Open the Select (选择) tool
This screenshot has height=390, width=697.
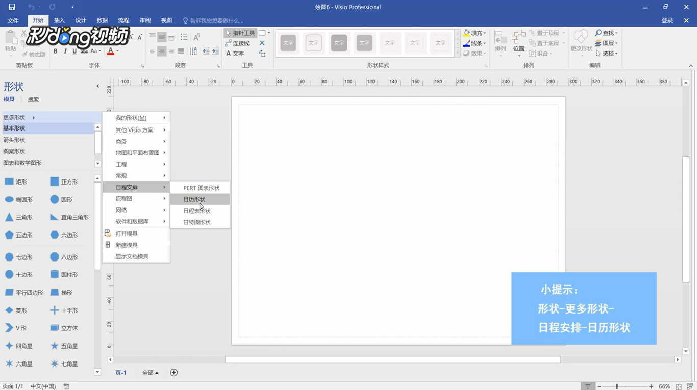coord(606,54)
